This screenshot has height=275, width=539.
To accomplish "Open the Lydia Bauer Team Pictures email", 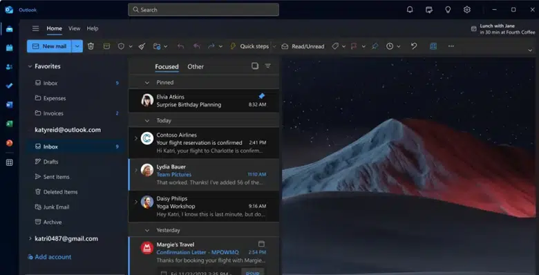I will pyautogui.click(x=204, y=175).
